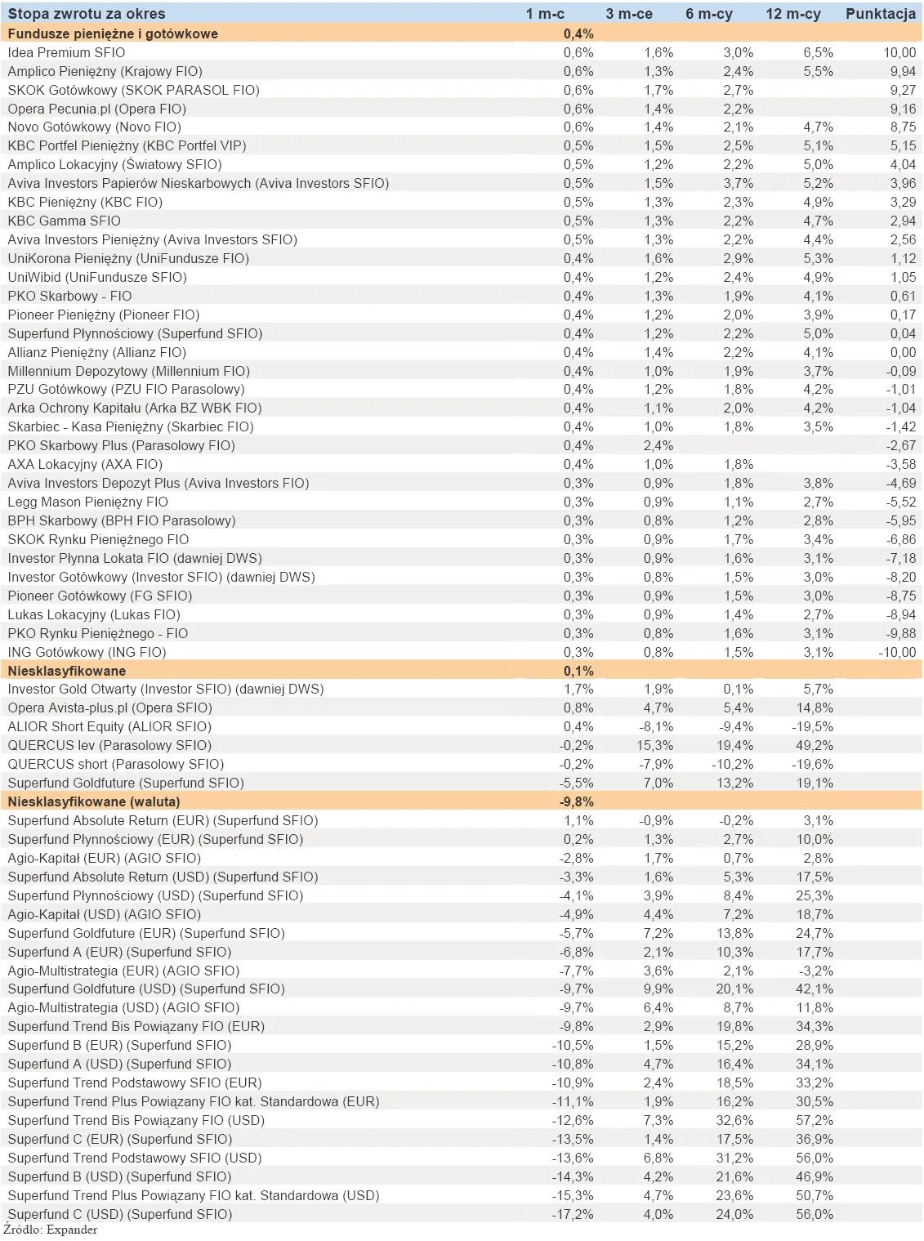The image size is (924, 1241).
Task: Select the "Niesklasyfikowane (waluta)" section header
Action: pyautogui.click(x=94, y=801)
